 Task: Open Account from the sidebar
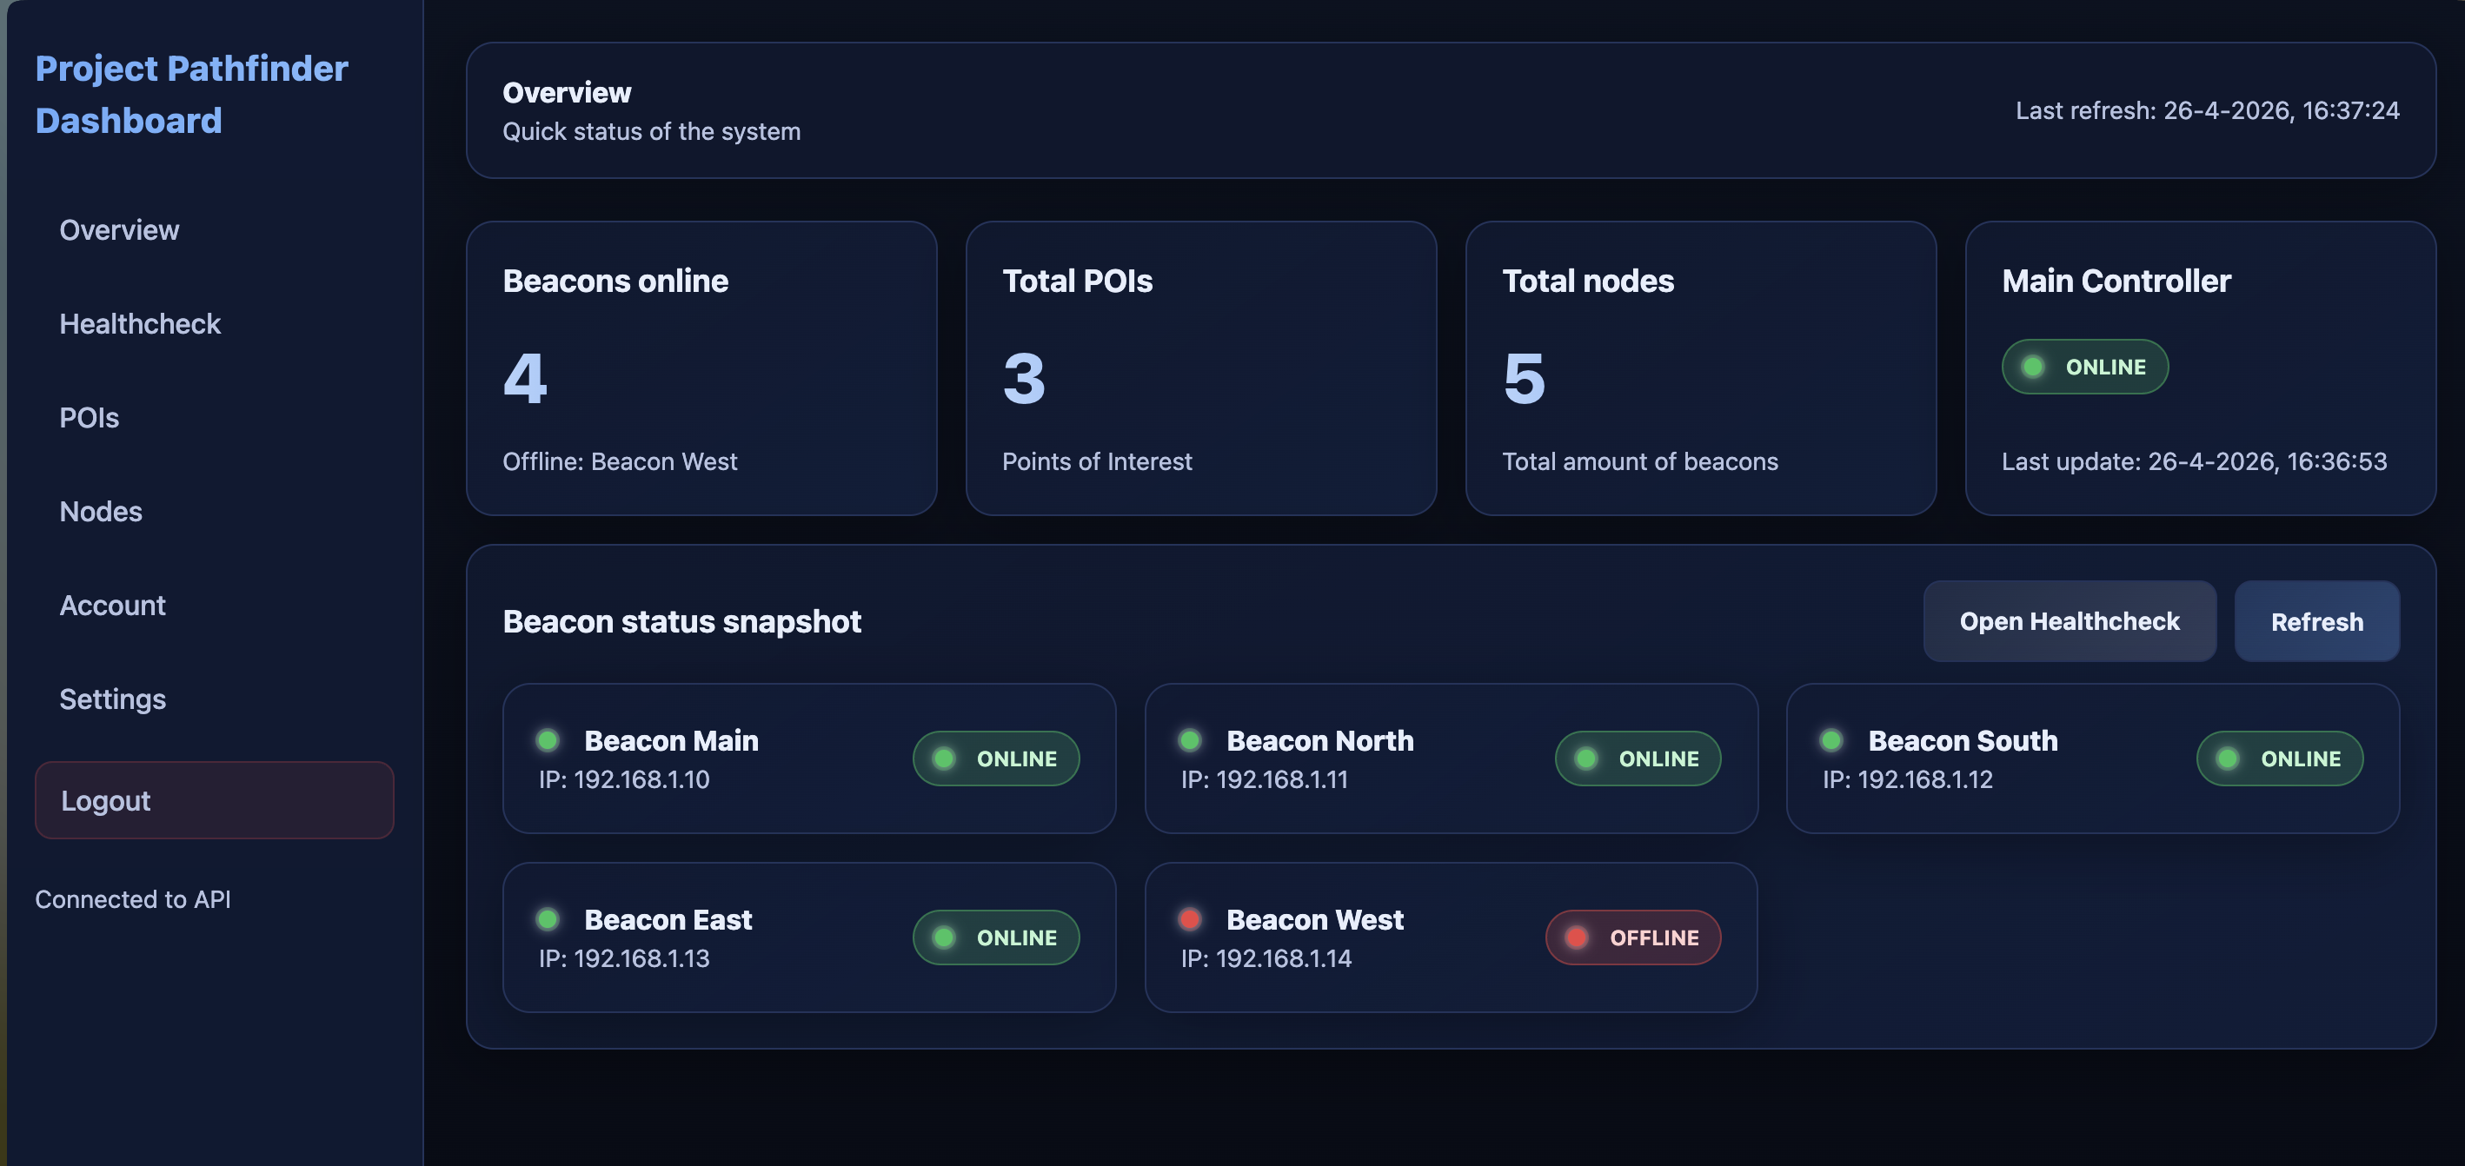(112, 606)
